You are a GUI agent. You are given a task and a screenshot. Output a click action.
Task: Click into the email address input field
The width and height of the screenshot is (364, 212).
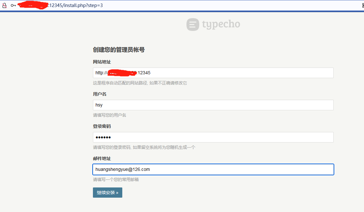tap(213, 169)
